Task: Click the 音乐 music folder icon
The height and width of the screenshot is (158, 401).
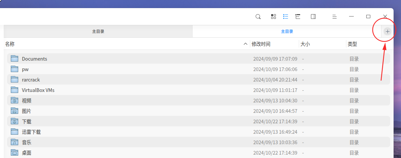Action: [15, 143]
